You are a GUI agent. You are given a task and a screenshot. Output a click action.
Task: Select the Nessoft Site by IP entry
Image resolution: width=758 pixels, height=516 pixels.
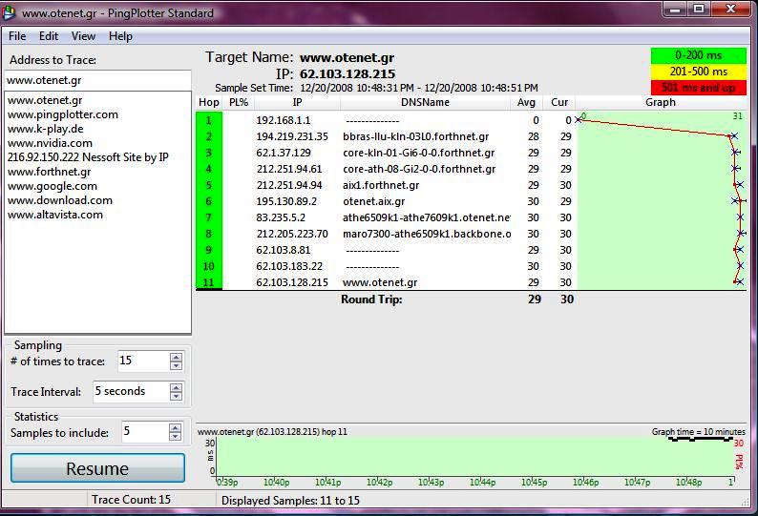88,157
